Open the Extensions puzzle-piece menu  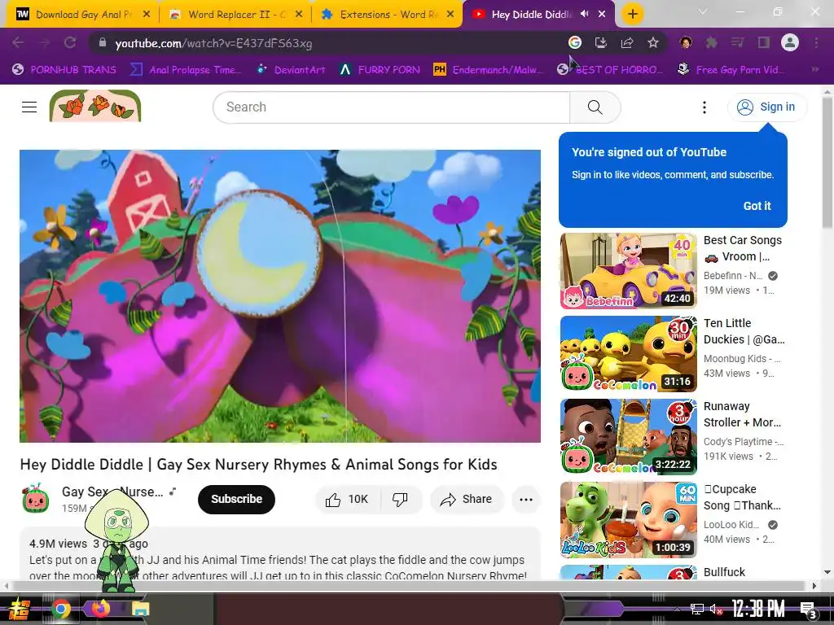[x=711, y=42]
